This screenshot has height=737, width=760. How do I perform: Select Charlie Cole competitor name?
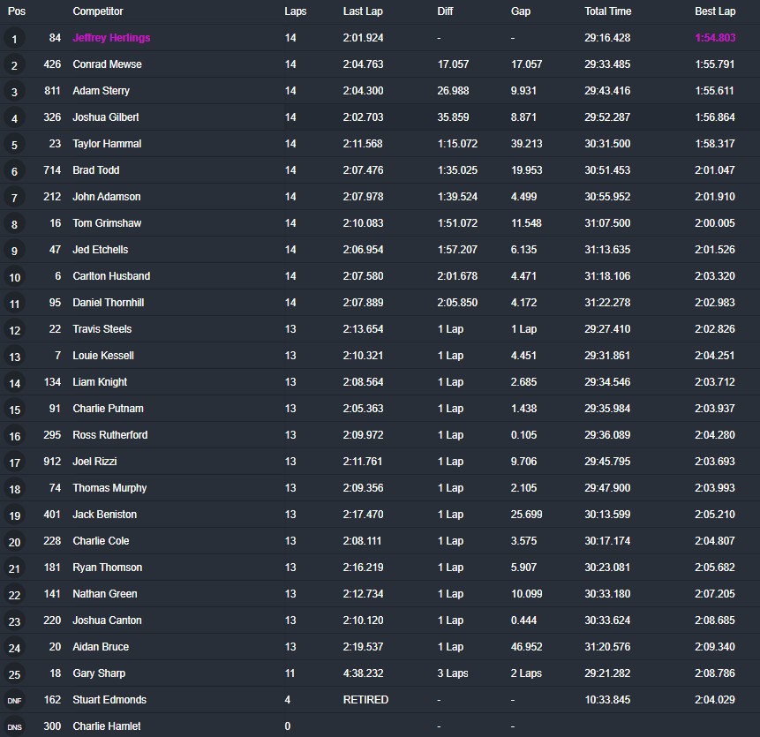click(x=101, y=541)
